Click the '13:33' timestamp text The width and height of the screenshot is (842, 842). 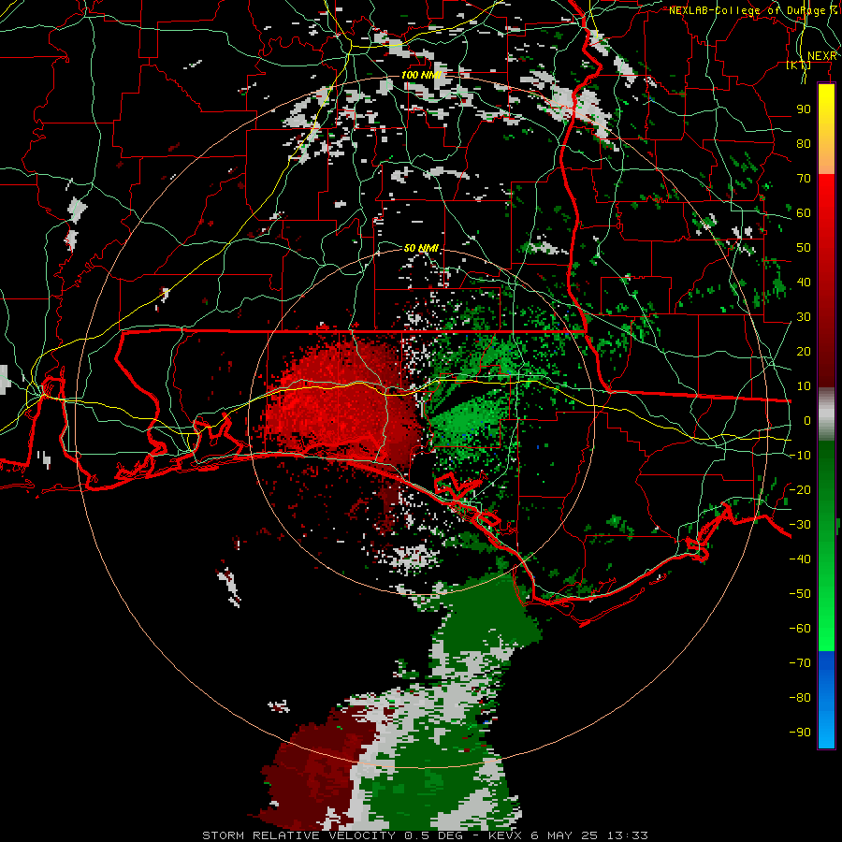(627, 835)
